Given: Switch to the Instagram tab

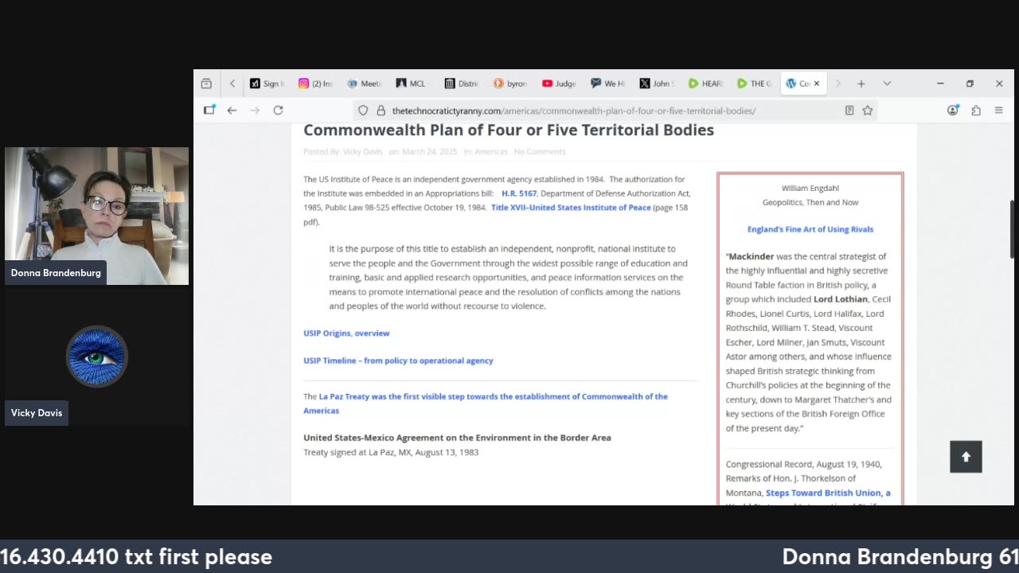Looking at the screenshot, I should pos(315,84).
